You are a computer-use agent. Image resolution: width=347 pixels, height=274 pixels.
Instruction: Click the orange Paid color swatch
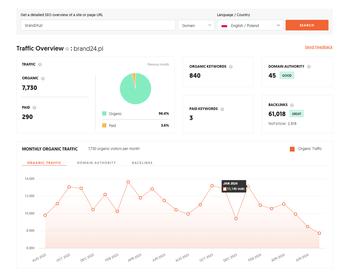point(105,125)
